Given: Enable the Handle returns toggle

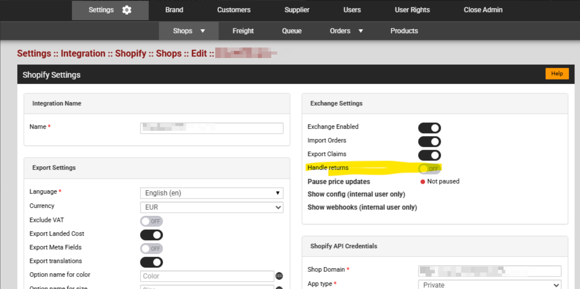Looking at the screenshot, I should (429, 169).
